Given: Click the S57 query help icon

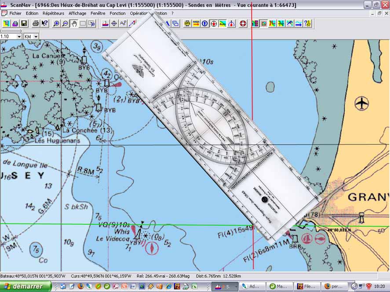Looking at the screenshot, I should [x=307, y=23].
